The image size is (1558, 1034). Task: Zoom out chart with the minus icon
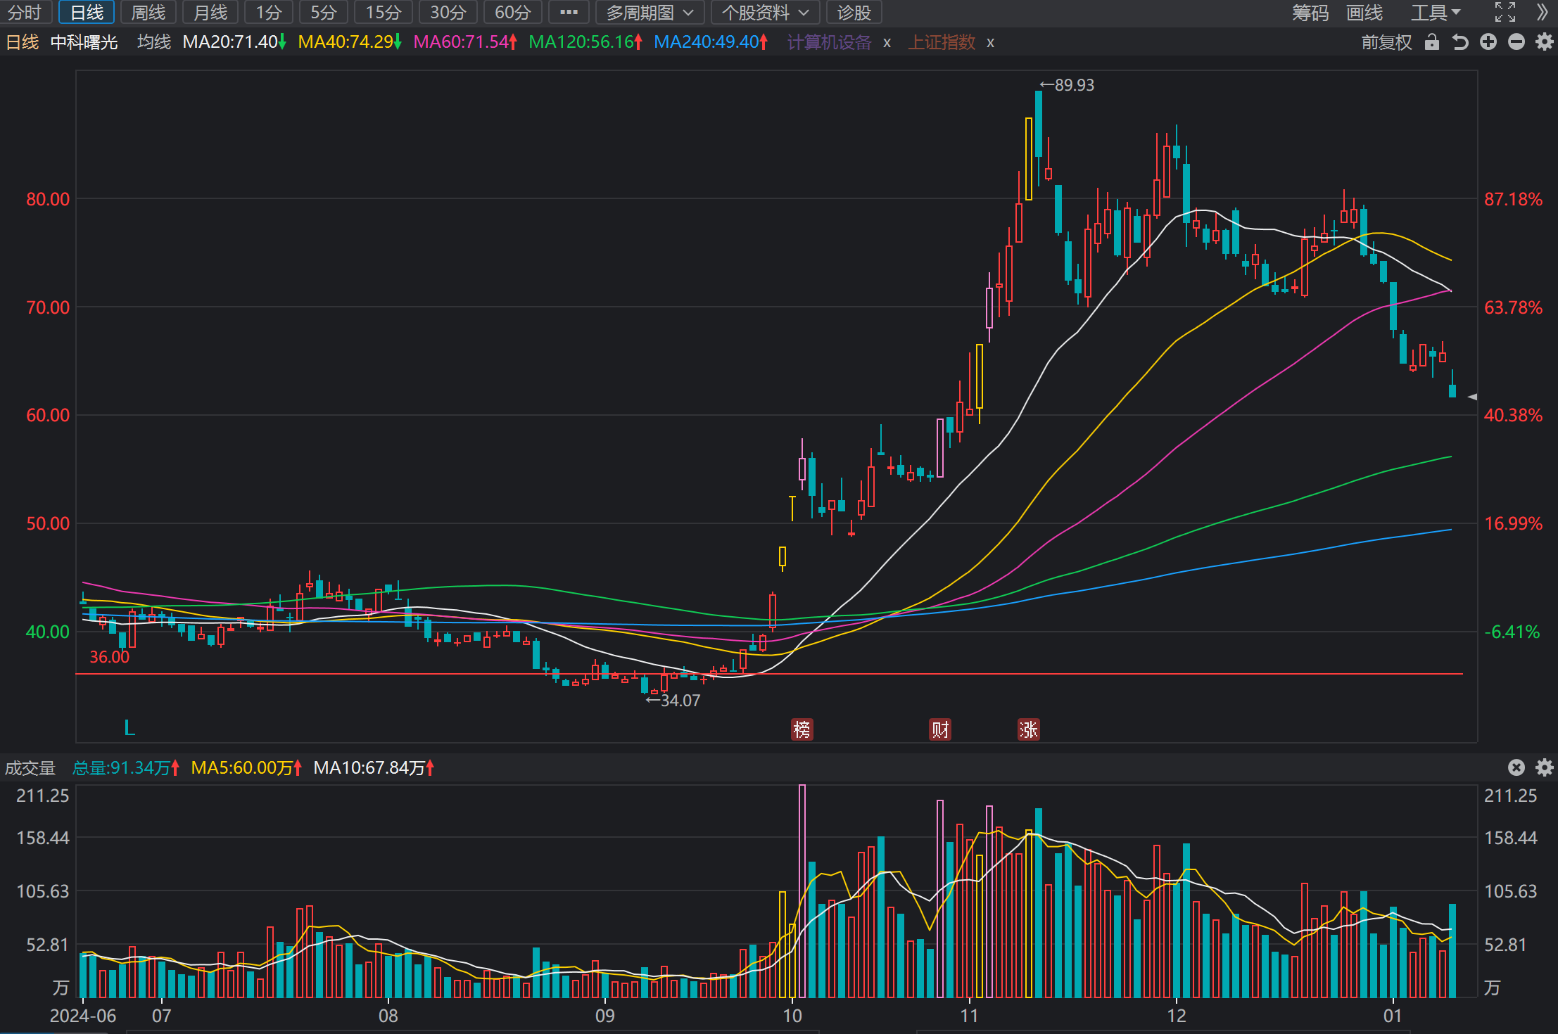(1516, 42)
